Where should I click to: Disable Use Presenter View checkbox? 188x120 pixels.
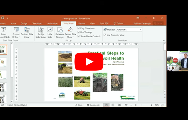tap(105, 35)
